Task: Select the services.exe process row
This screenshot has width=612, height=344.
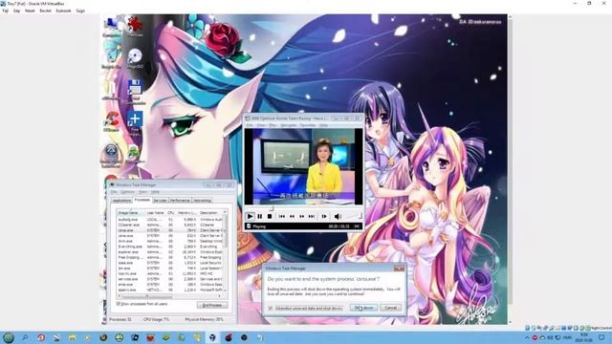Action: (x=169, y=279)
